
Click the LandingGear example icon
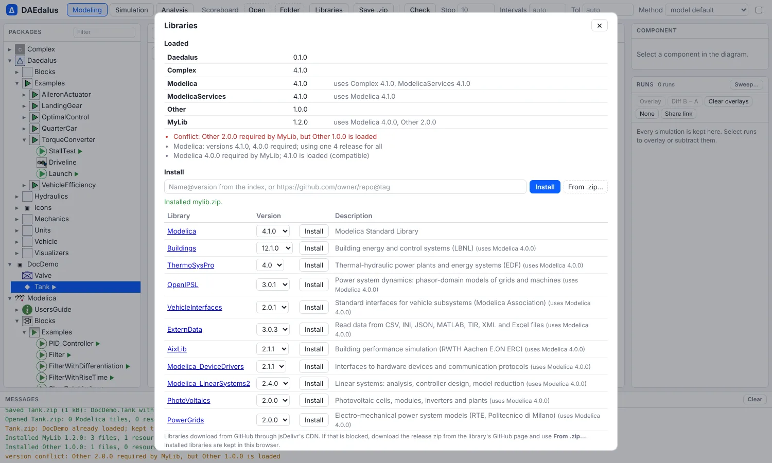click(34, 106)
